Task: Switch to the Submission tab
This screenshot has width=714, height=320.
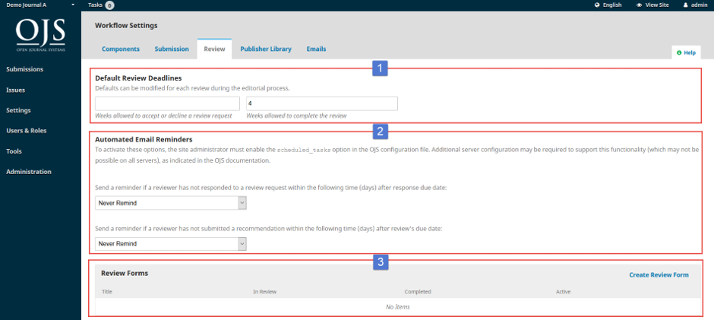Action: tap(172, 49)
